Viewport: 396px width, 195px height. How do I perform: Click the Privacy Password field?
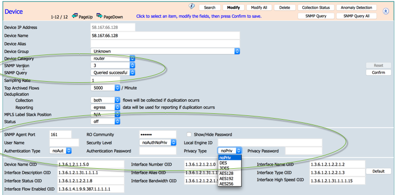pos(303,151)
